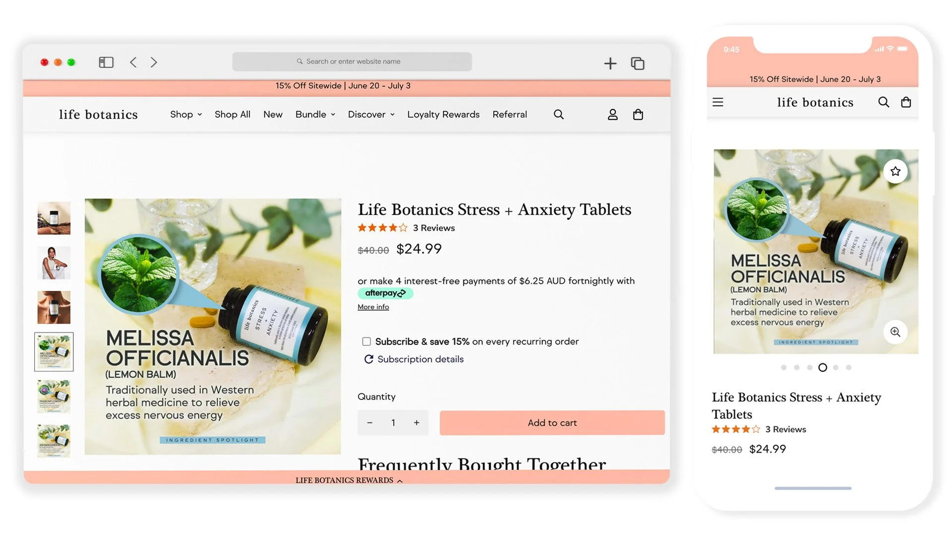Click the Afterpay More info link
Screen dimensions: 952x536
[373, 307]
